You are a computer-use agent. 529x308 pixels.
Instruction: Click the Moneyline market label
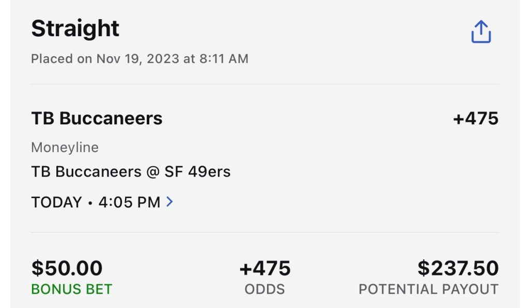click(x=65, y=148)
